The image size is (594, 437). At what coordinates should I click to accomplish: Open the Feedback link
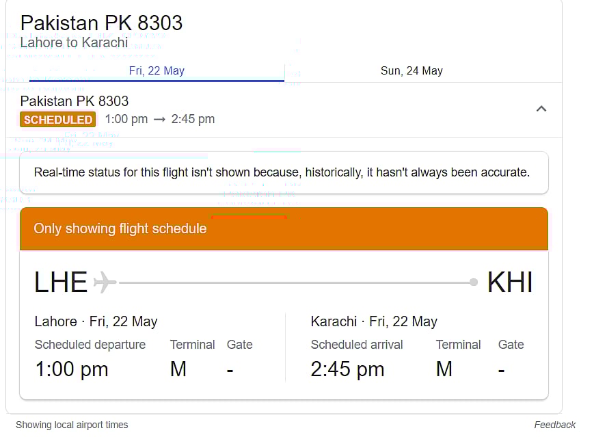[x=554, y=425]
